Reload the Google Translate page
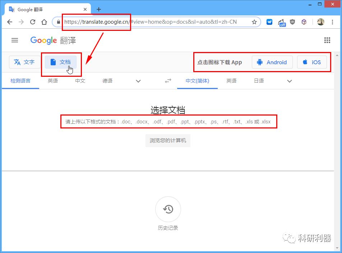This screenshot has width=342, height=253. [33, 22]
